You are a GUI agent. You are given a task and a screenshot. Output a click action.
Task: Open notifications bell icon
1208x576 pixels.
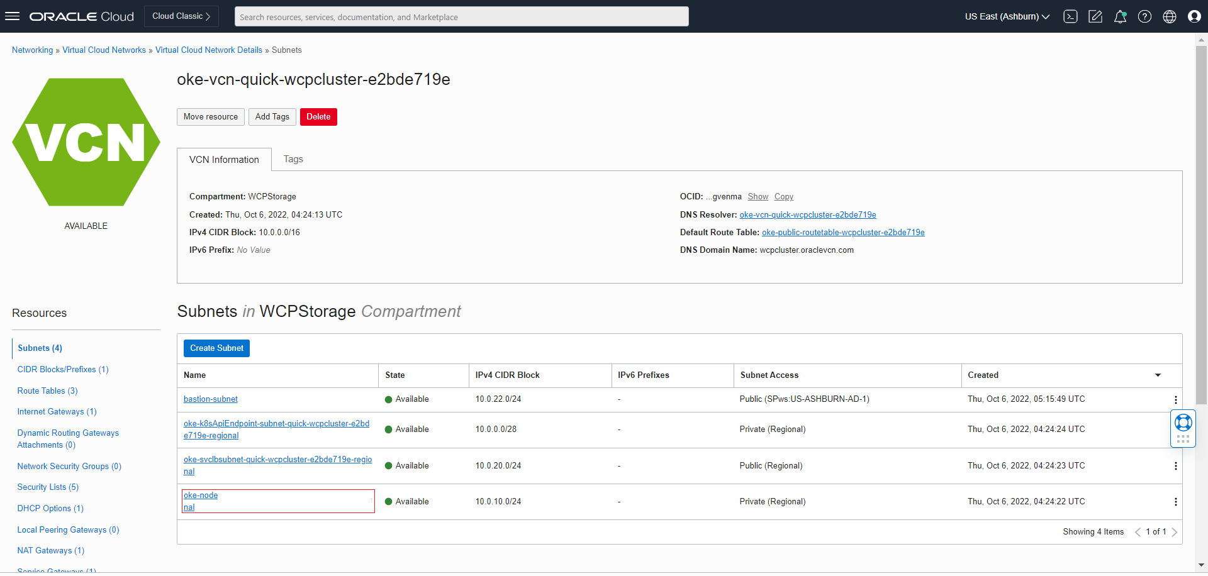point(1120,16)
